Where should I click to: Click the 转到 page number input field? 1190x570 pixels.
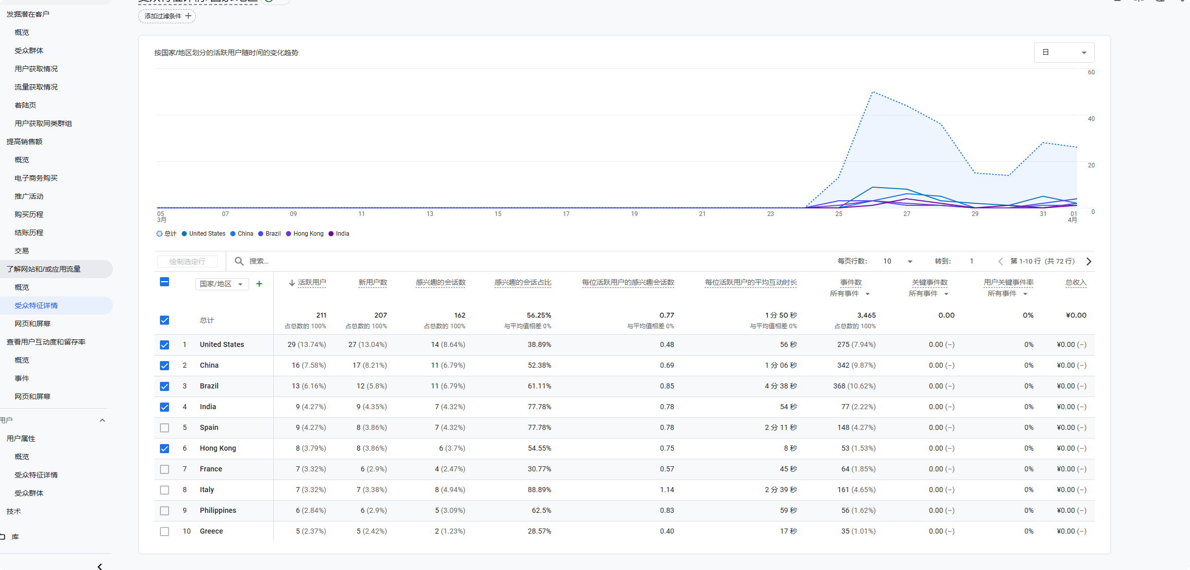(x=971, y=261)
